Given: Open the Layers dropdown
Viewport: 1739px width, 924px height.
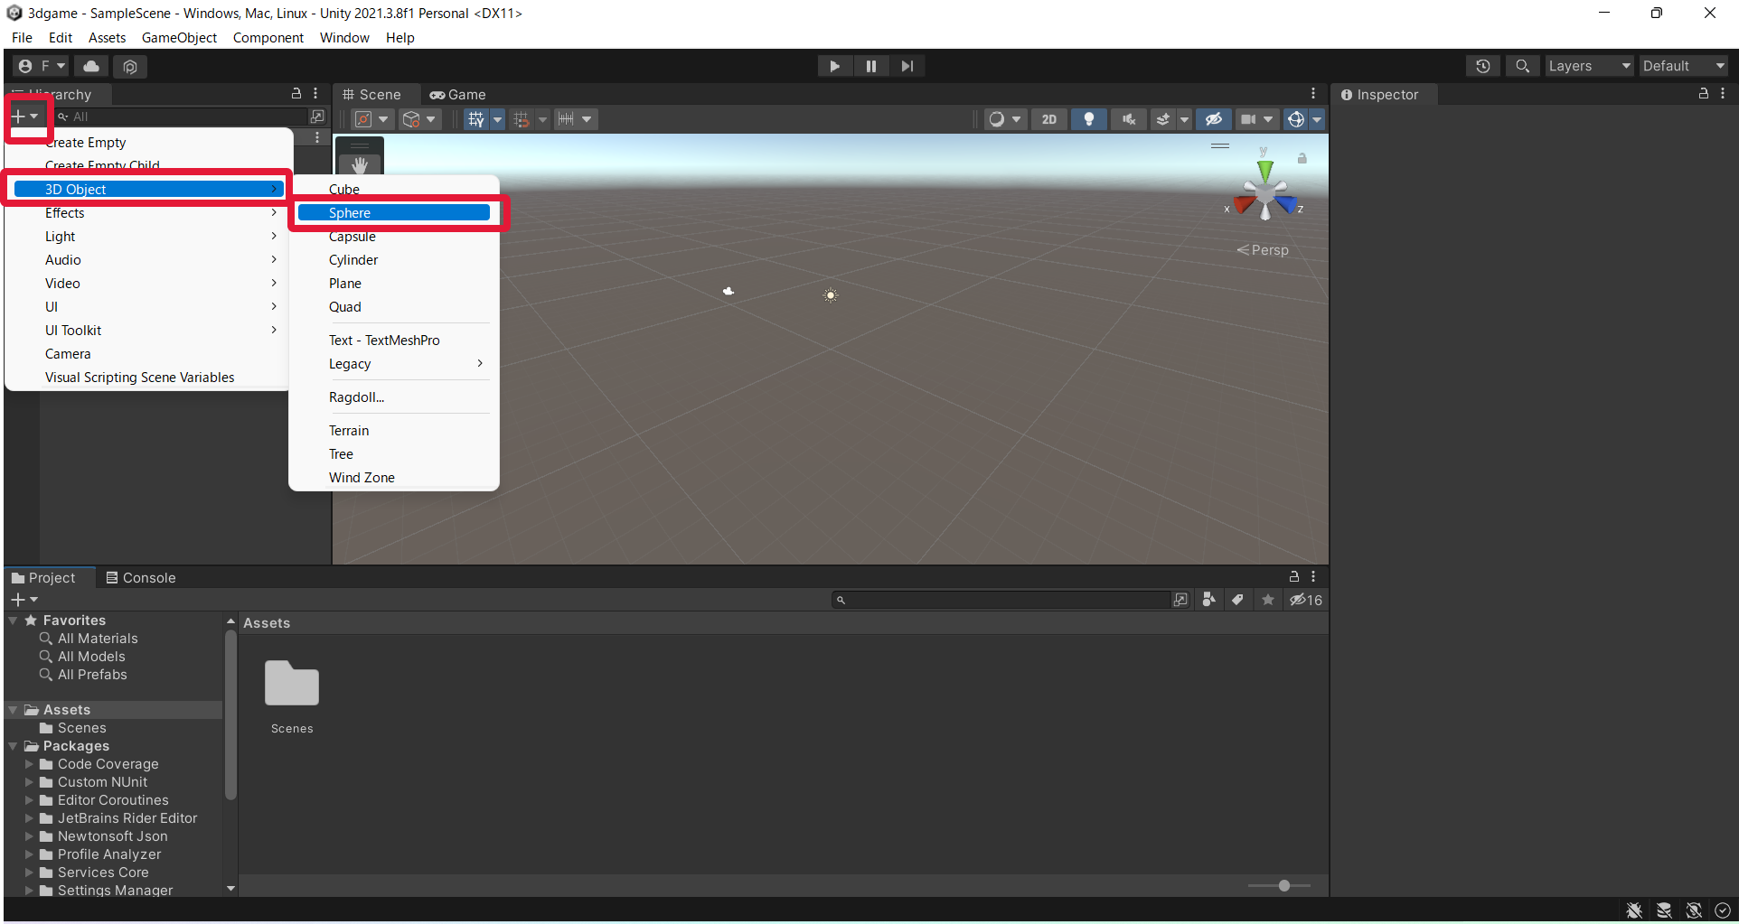Looking at the screenshot, I should pos(1587,65).
